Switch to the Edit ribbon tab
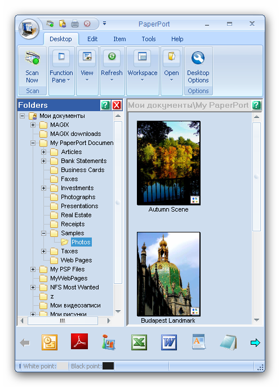Screen dimensions: 280x387 pyautogui.click(x=92, y=39)
